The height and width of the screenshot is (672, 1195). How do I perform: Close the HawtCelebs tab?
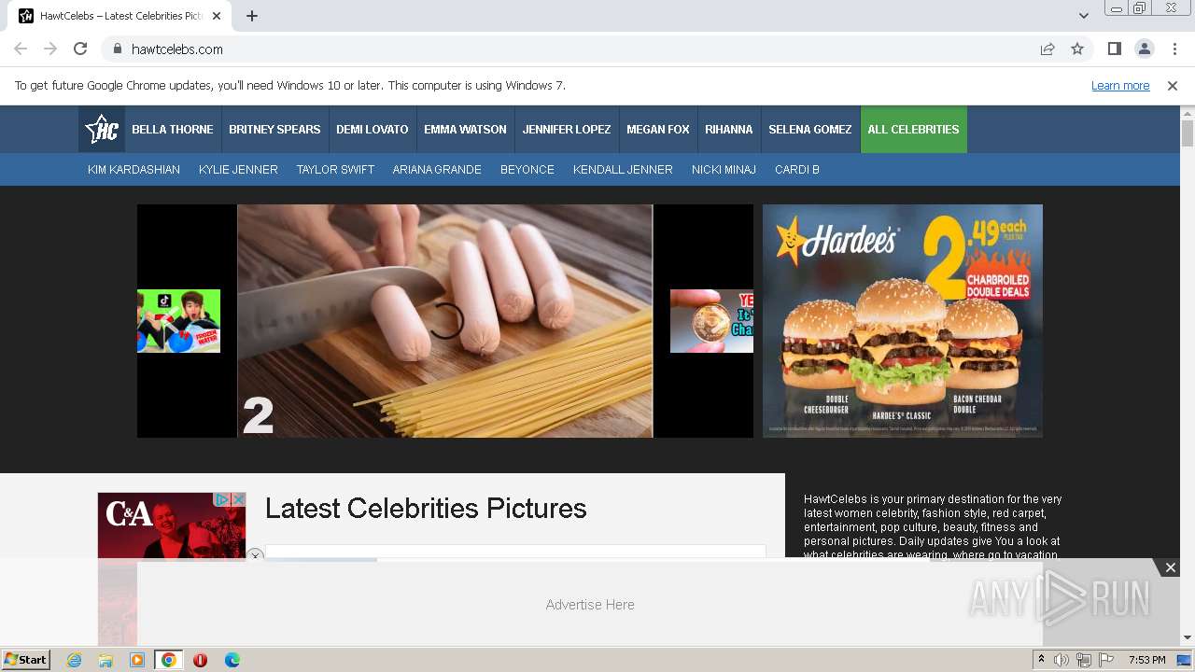tap(217, 16)
